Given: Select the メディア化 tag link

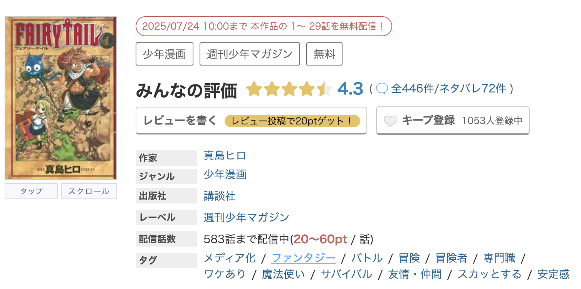Looking at the screenshot, I should 230,258.
